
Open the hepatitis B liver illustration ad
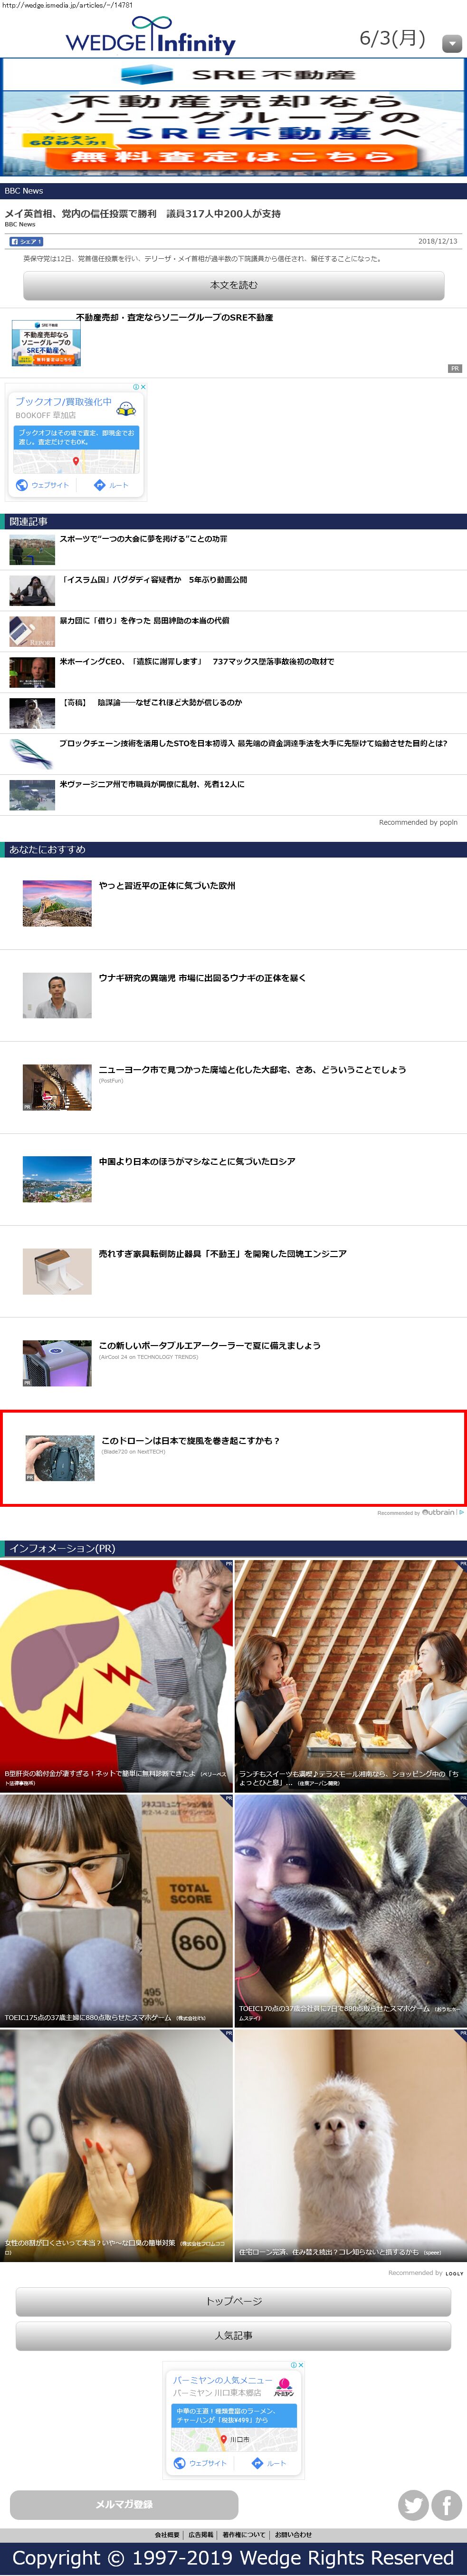(116, 1675)
